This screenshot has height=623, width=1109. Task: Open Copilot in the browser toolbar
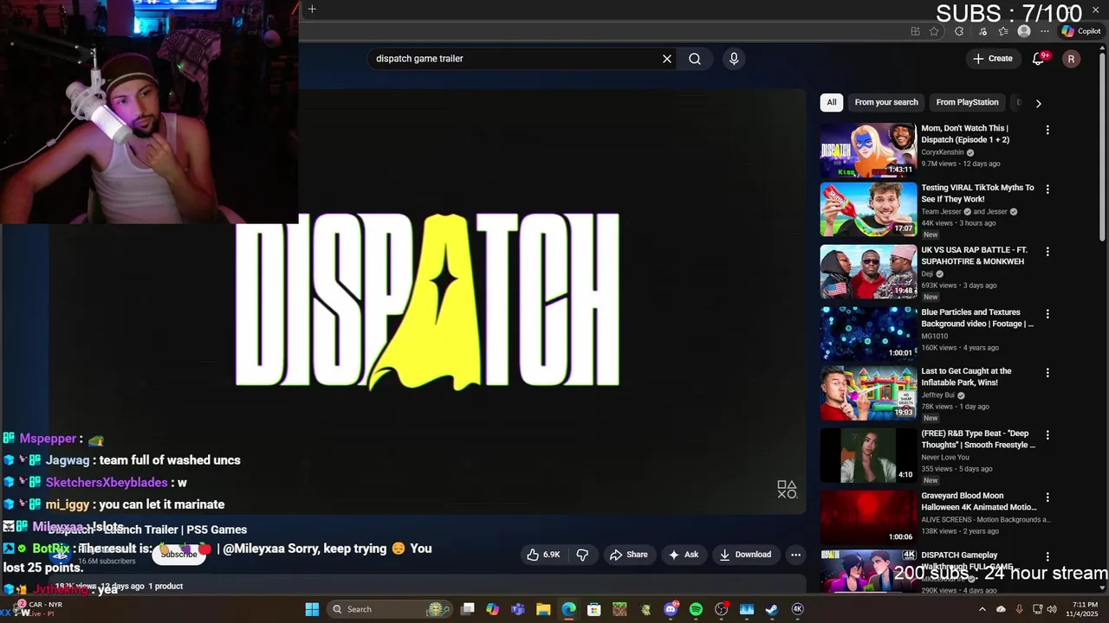(x=1081, y=31)
